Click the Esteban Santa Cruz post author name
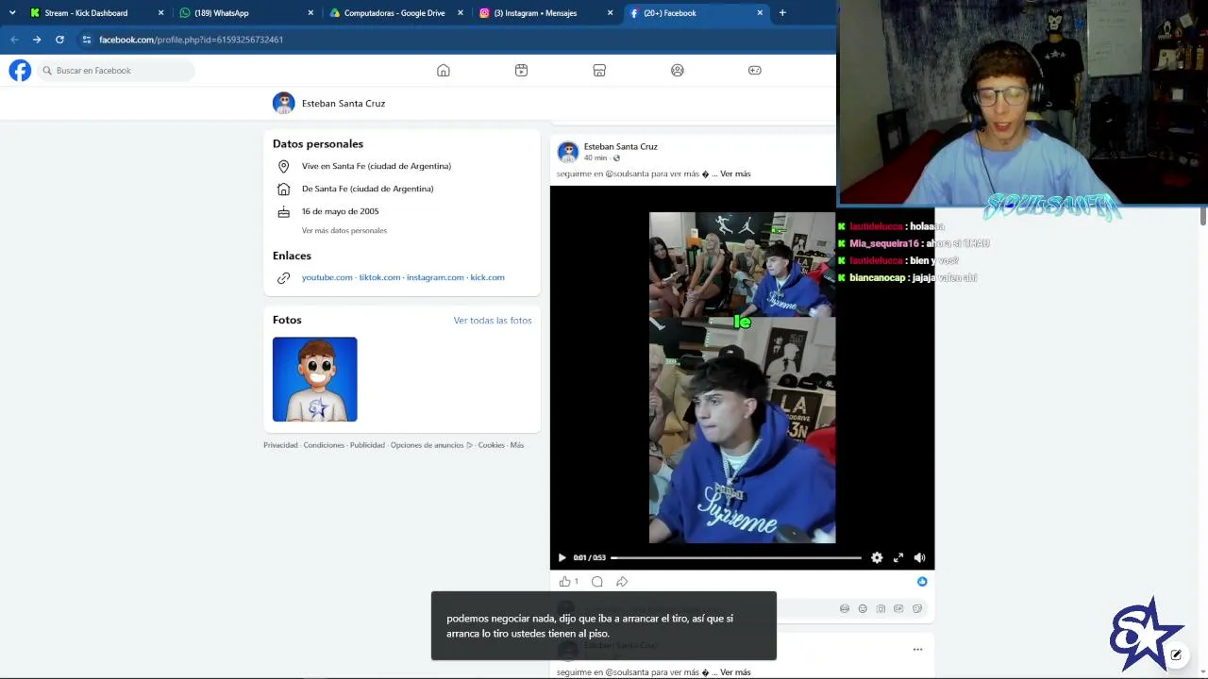Viewport: 1208px width, 679px height. point(621,146)
